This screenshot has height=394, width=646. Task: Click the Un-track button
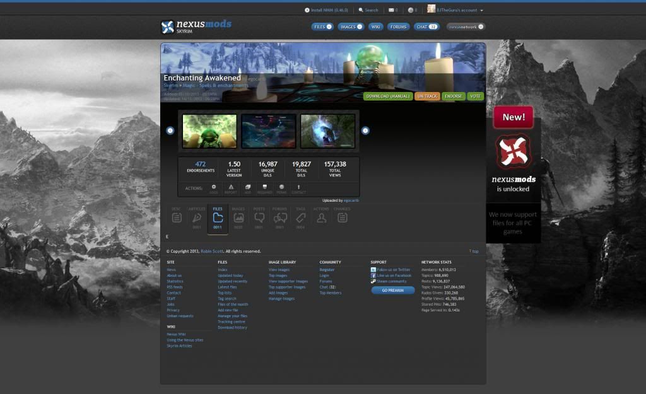(x=427, y=96)
